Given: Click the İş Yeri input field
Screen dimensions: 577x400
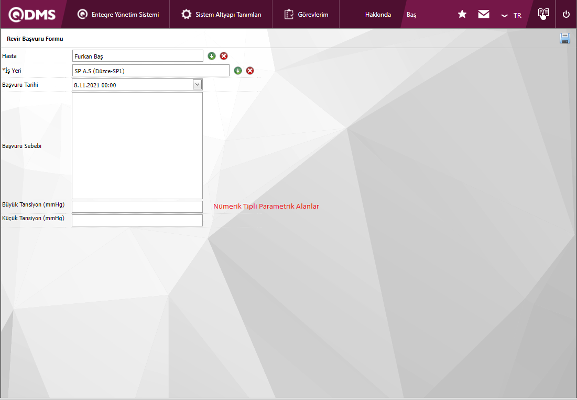Looking at the screenshot, I should tap(151, 71).
